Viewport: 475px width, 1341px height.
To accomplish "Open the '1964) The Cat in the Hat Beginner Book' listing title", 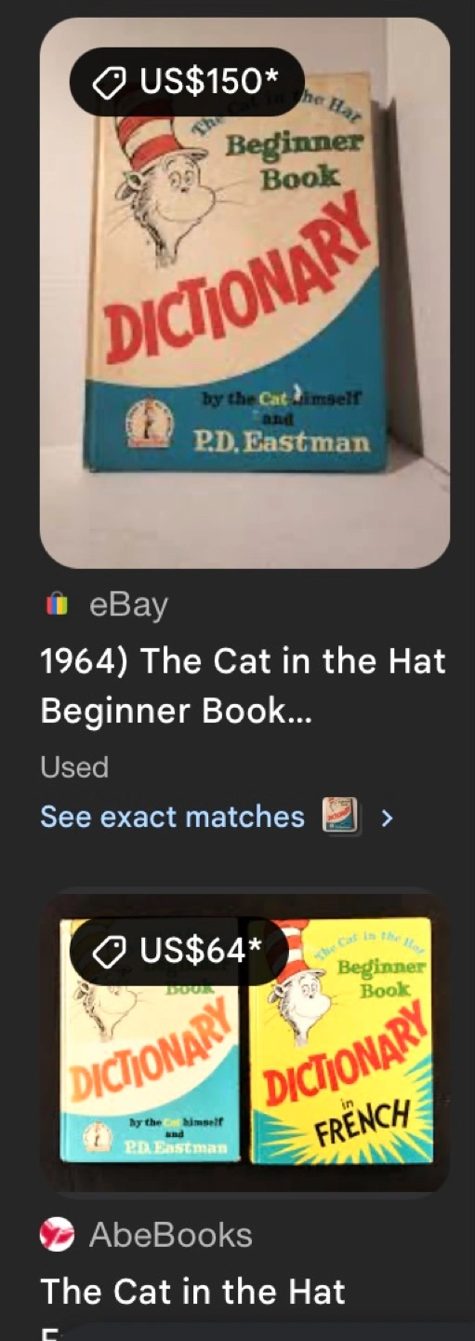I will click(x=244, y=686).
